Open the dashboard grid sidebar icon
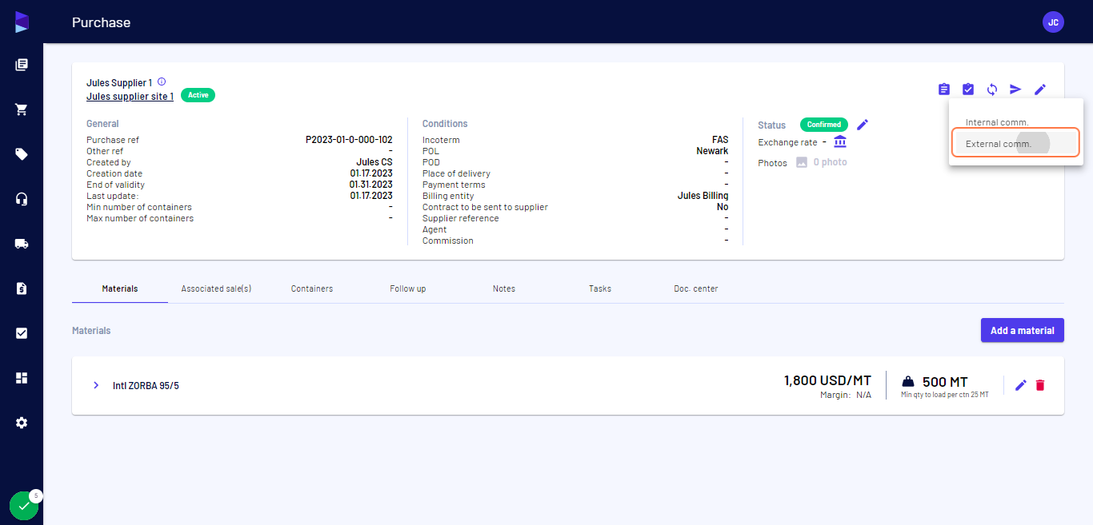The width and height of the screenshot is (1093, 525). tap(22, 378)
